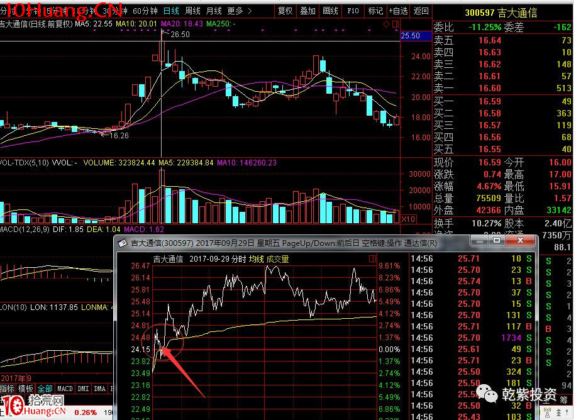The height and width of the screenshot is (420, 576).
Task: Switch to the MACD indicator tab
Action: click(x=65, y=389)
